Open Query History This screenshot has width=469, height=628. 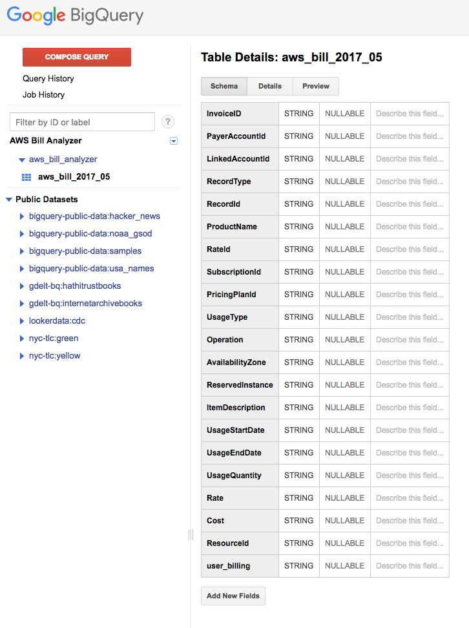pos(48,79)
